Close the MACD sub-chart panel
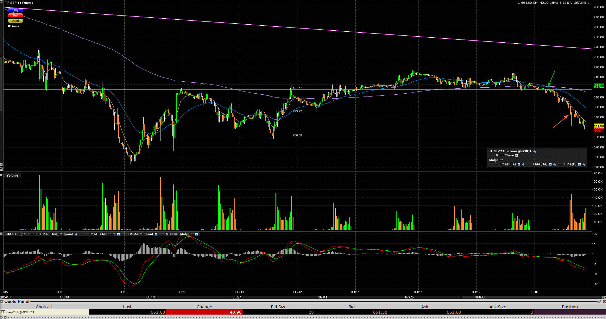This screenshot has height=319, width=606. 1,234
